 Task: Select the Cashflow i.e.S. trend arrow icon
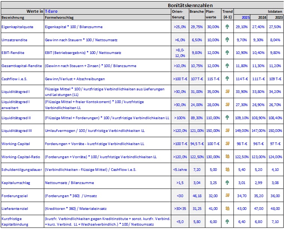click(x=227, y=79)
